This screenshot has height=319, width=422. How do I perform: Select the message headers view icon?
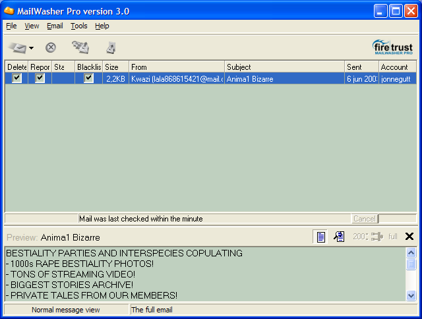point(339,237)
